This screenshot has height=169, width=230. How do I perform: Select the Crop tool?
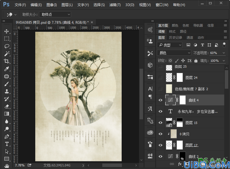click(x=6, y=61)
